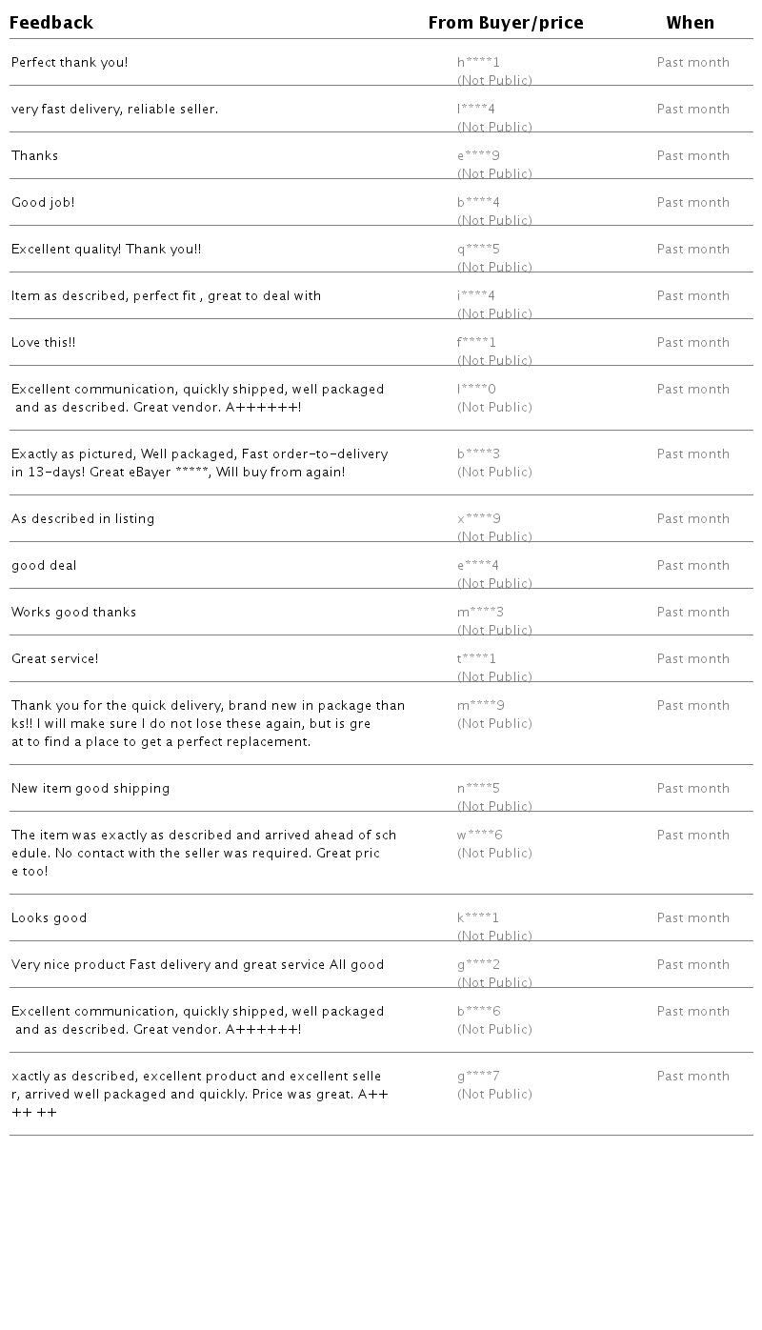762x1330 pixels.
Task: Click buyer g****7 username
Action: click(x=478, y=1077)
